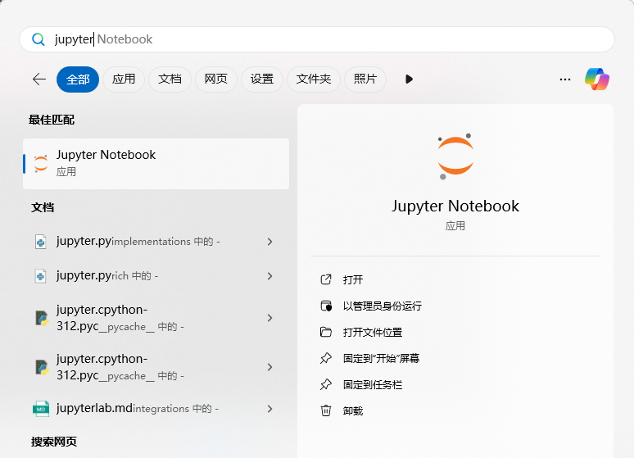The width and height of the screenshot is (634, 458).
Task: Switch to the 照片 filter tab
Action: tap(365, 79)
